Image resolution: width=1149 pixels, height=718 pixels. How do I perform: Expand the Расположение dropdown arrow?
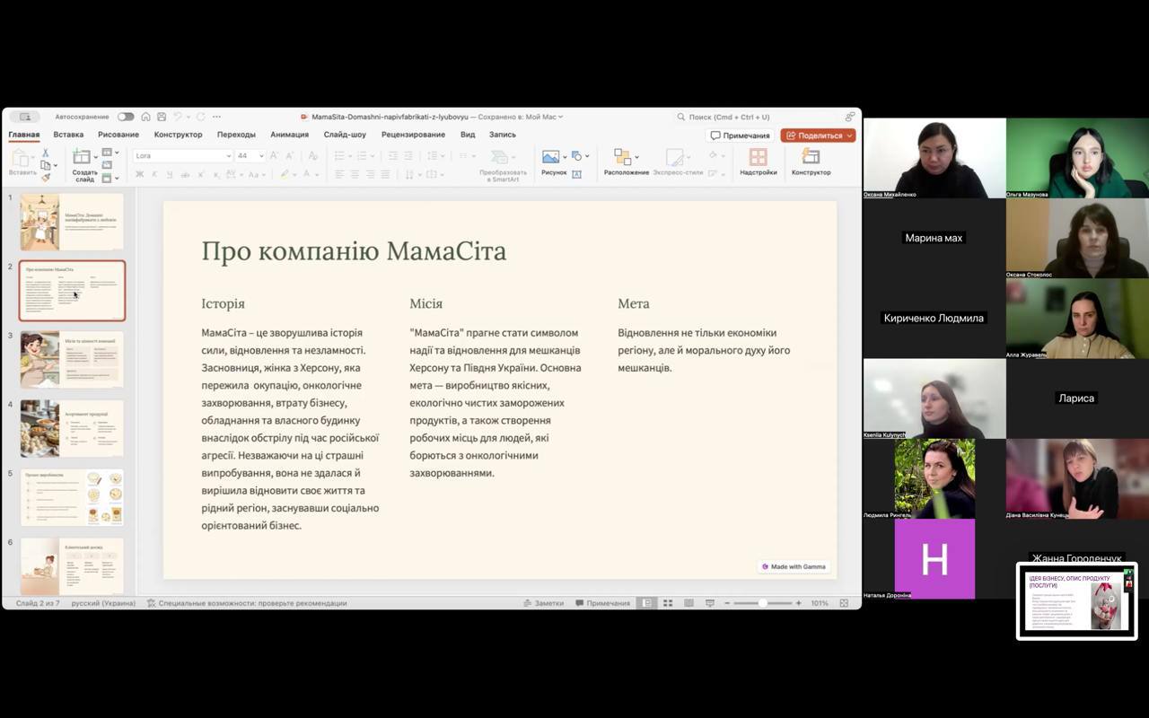tap(636, 156)
